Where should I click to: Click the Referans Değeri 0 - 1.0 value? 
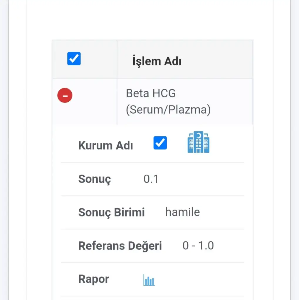click(x=198, y=246)
